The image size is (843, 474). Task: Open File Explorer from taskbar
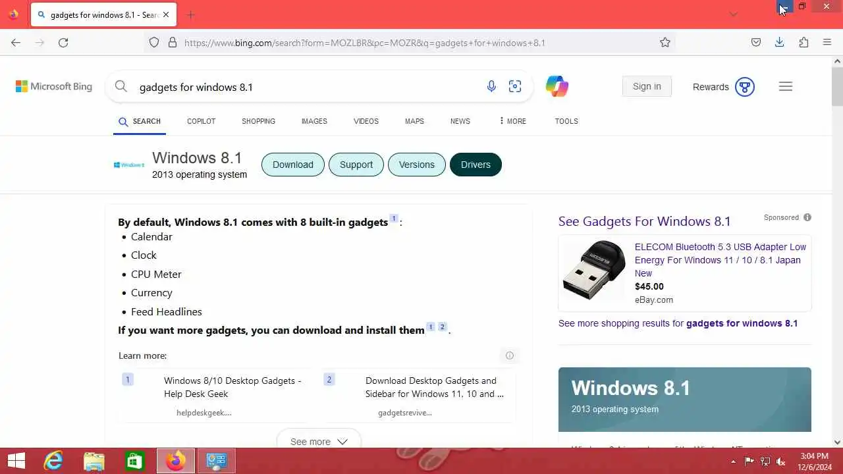pos(94,461)
